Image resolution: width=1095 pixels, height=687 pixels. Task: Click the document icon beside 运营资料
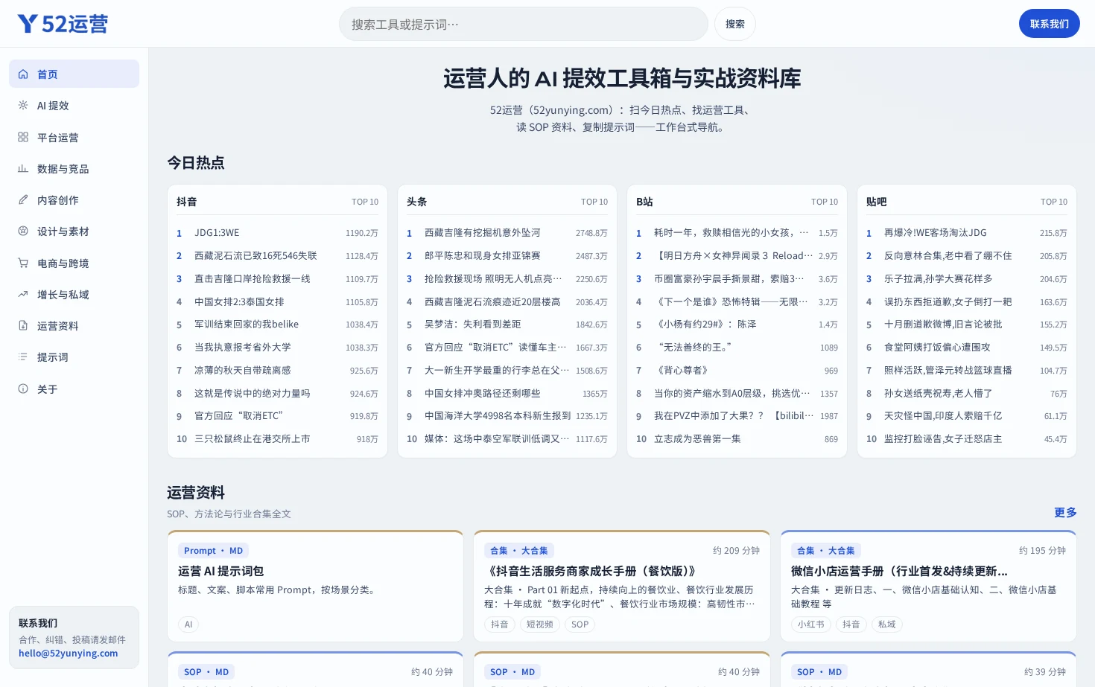(x=23, y=326)
